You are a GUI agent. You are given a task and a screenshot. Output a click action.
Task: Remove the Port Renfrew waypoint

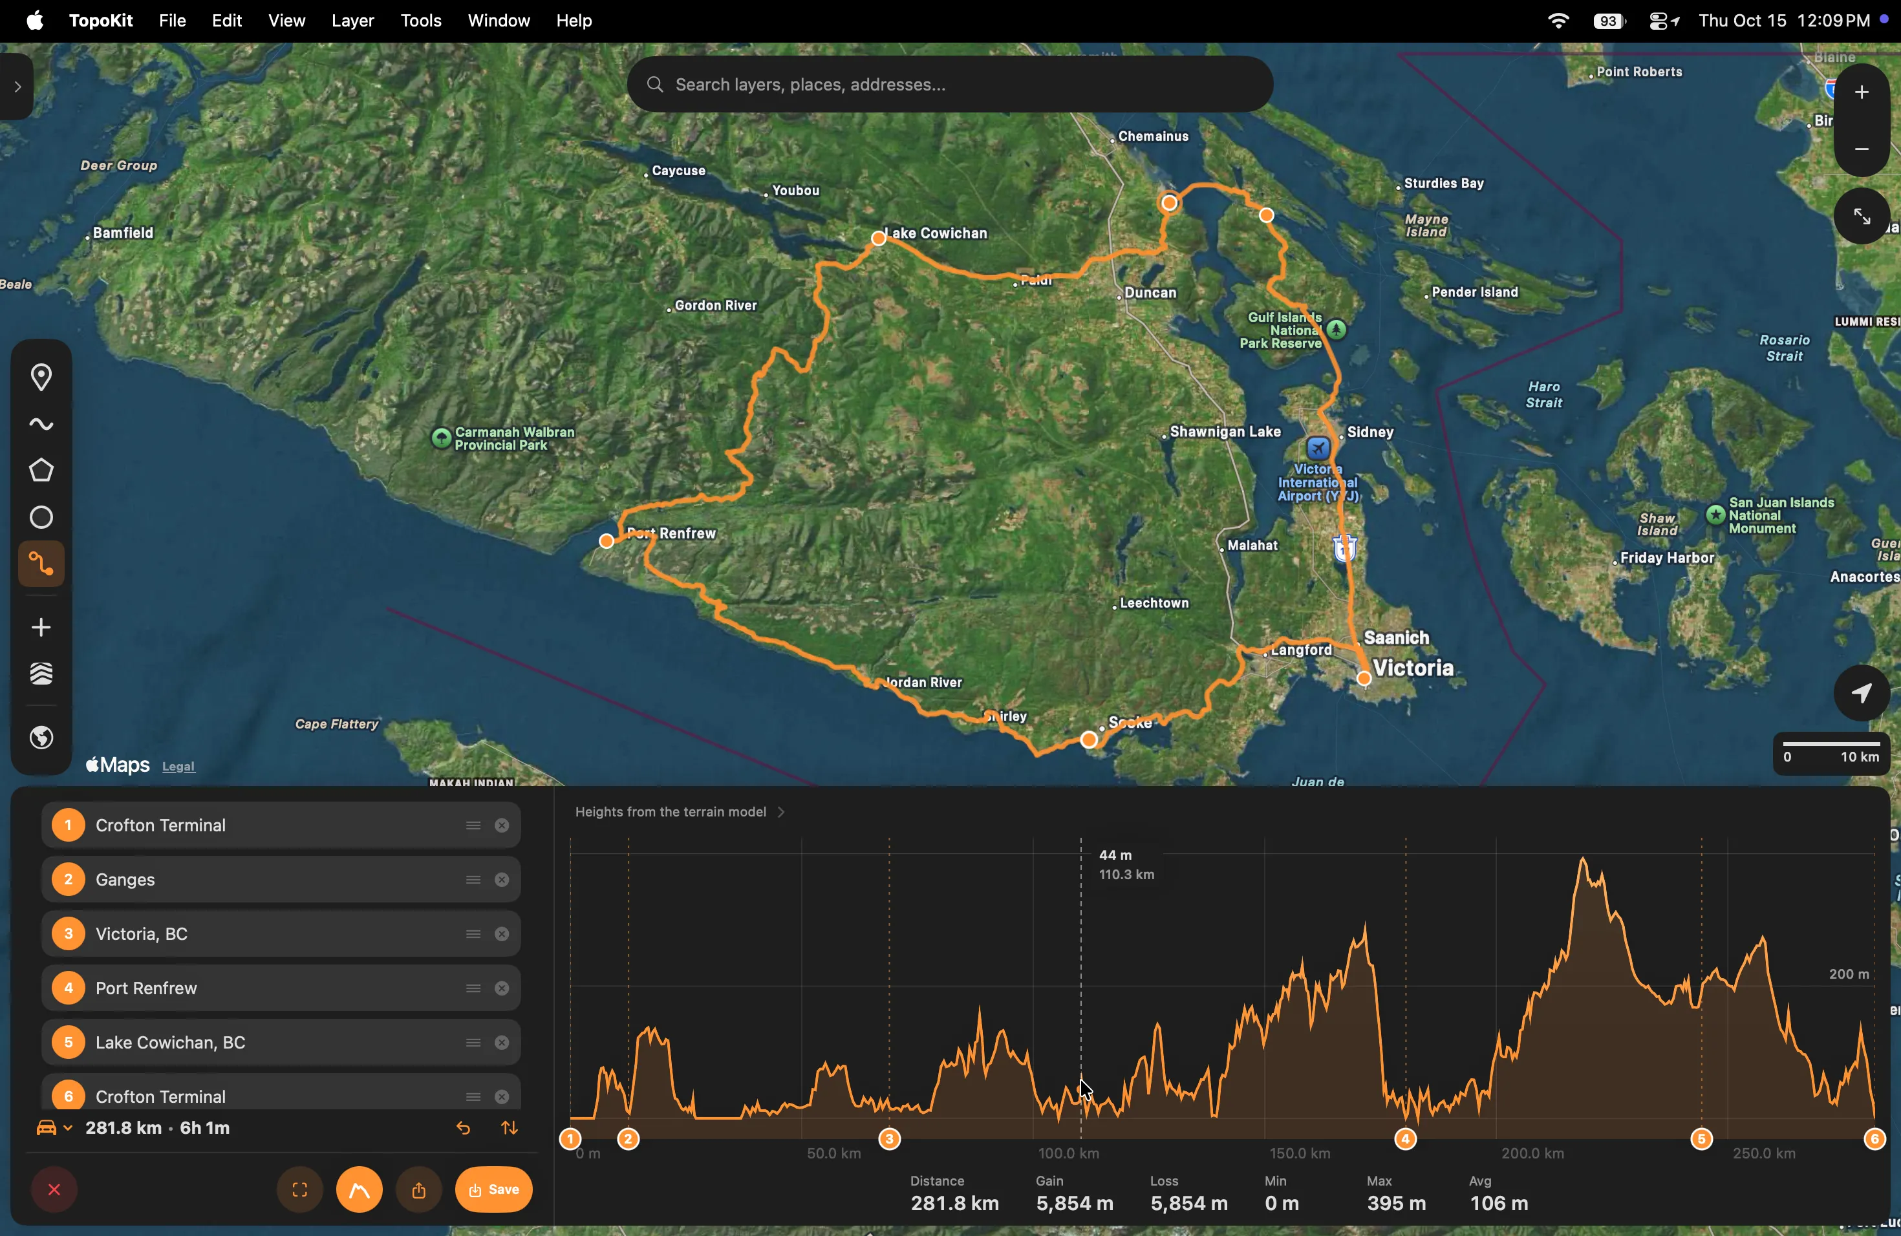pyautogui.click(x=502, y=988)
